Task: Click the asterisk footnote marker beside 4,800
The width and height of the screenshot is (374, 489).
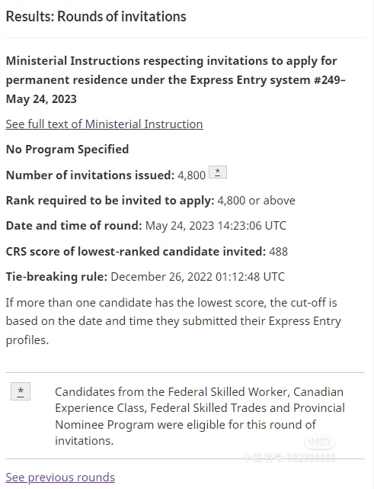Action: (x=218, y=172)
